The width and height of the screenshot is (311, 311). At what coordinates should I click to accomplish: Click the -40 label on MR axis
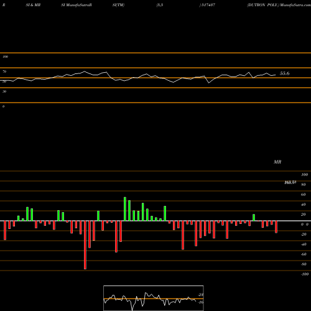(304, 244)
